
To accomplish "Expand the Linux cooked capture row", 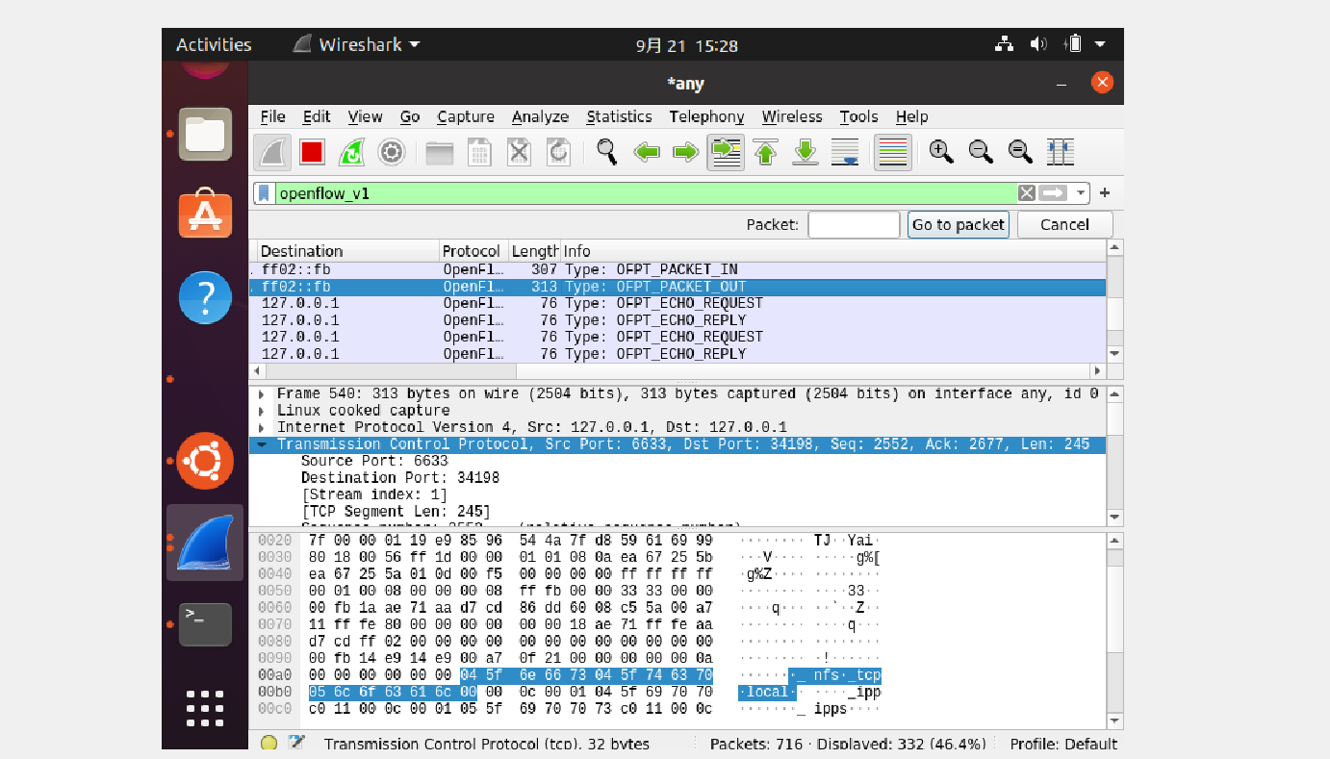I will point(261,411).
